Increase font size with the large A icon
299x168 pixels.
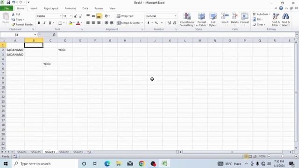(75, 16)
